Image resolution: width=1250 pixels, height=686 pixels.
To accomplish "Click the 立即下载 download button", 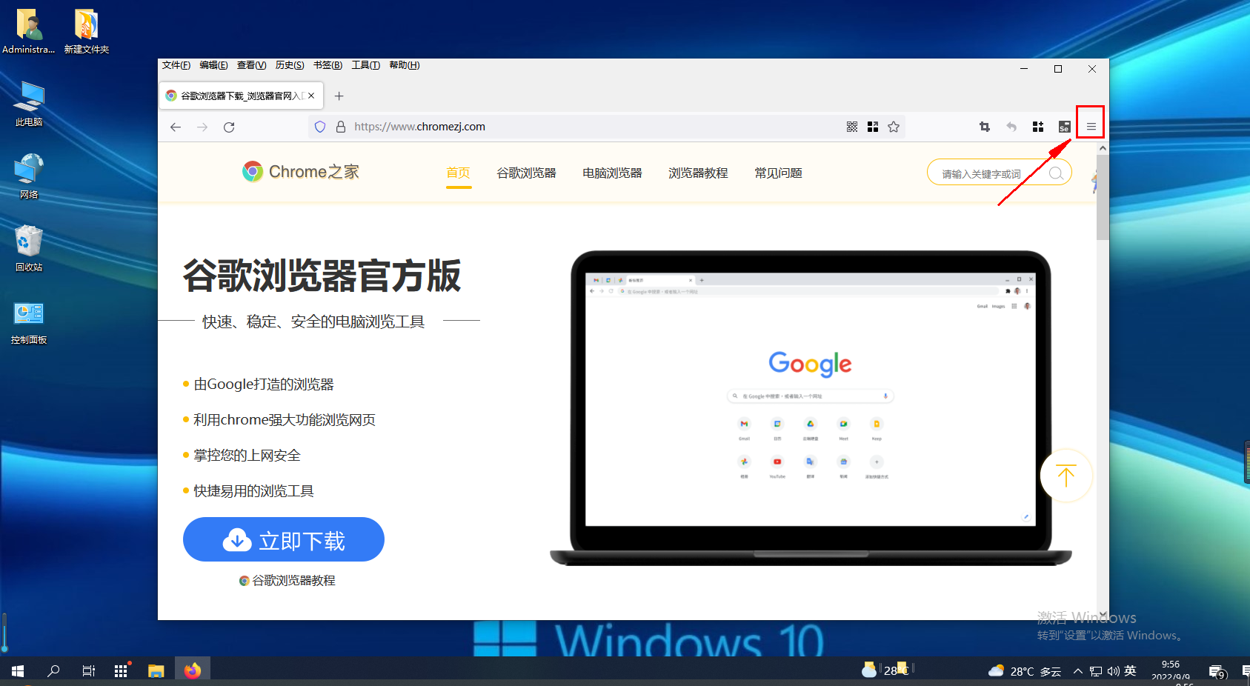I will click(x=284, y=539).
